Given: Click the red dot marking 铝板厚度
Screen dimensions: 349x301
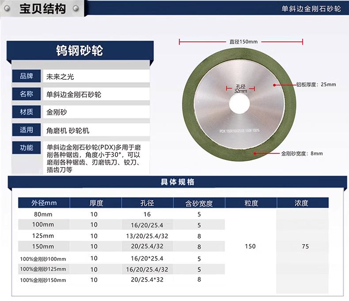Looking at the screenshot, I should [x=274, y=84].
